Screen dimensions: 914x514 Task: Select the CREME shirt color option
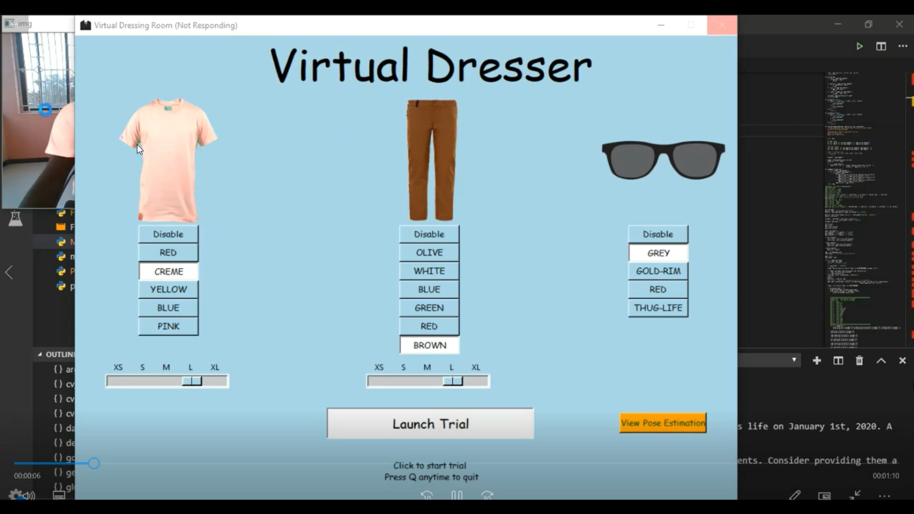coord(168,272)
